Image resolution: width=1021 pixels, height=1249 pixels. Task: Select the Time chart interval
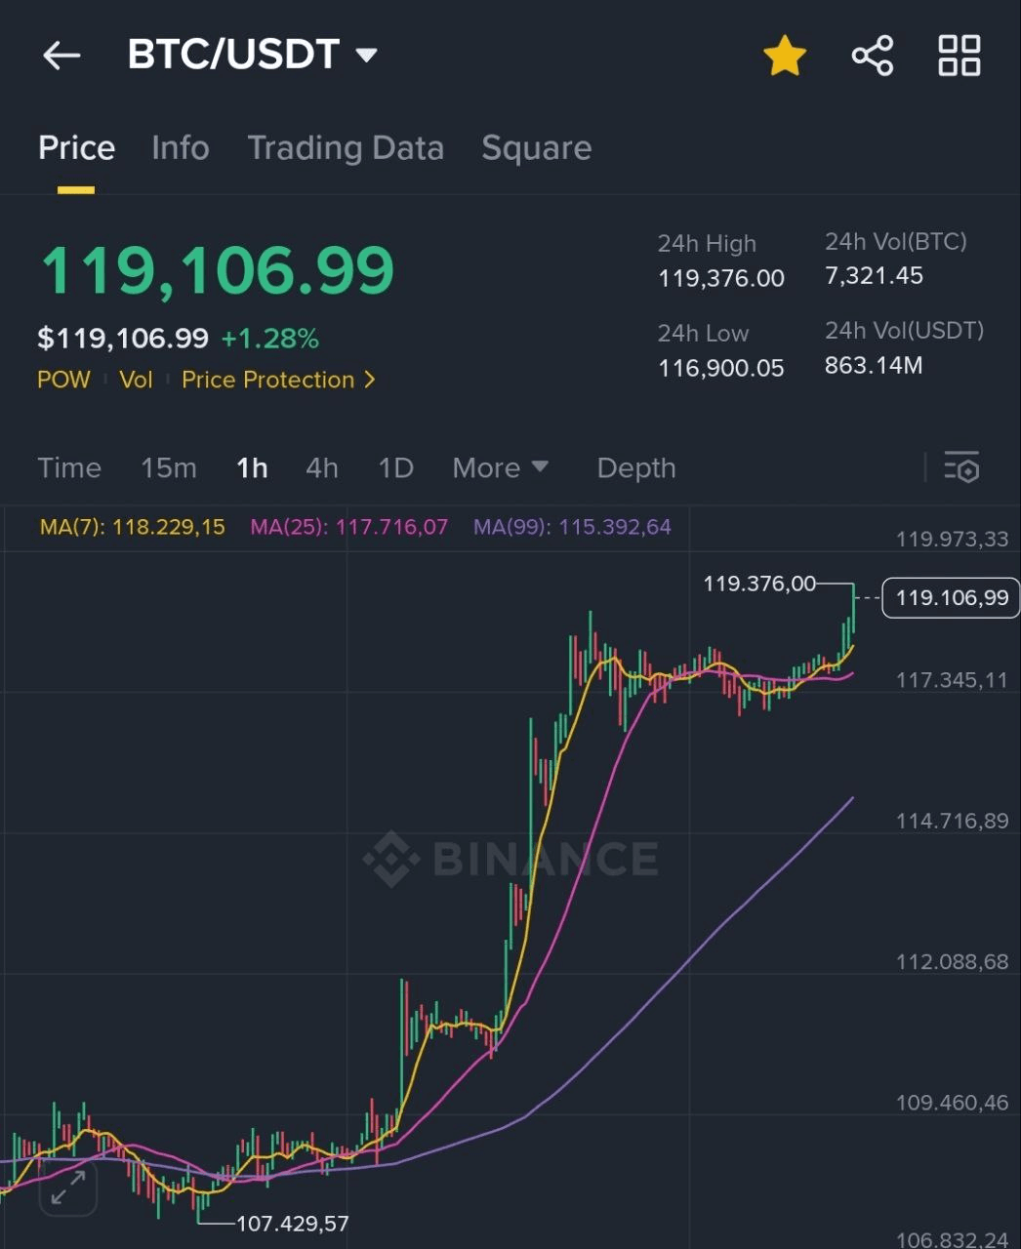69,467
